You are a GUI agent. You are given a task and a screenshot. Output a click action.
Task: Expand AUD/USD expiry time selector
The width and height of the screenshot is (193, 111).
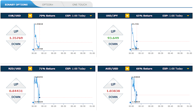(x=188, y=69)
